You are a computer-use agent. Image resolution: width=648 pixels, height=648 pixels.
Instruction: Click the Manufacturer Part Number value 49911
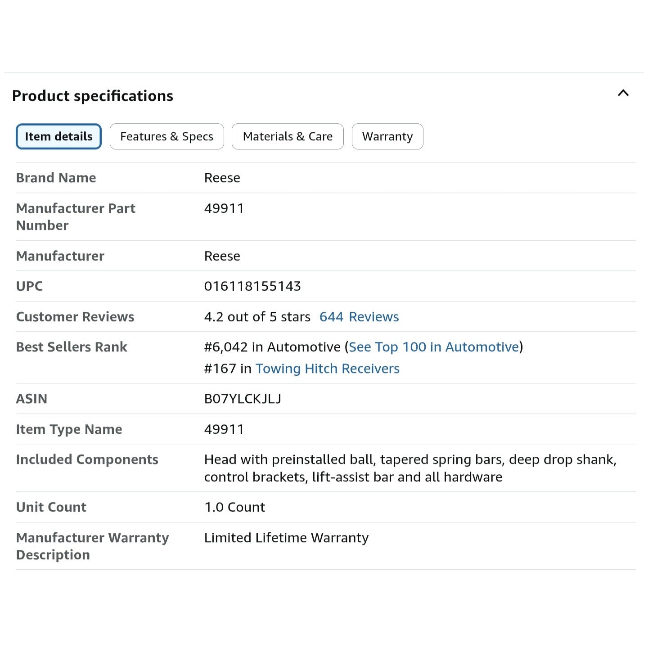coord(224,208)
